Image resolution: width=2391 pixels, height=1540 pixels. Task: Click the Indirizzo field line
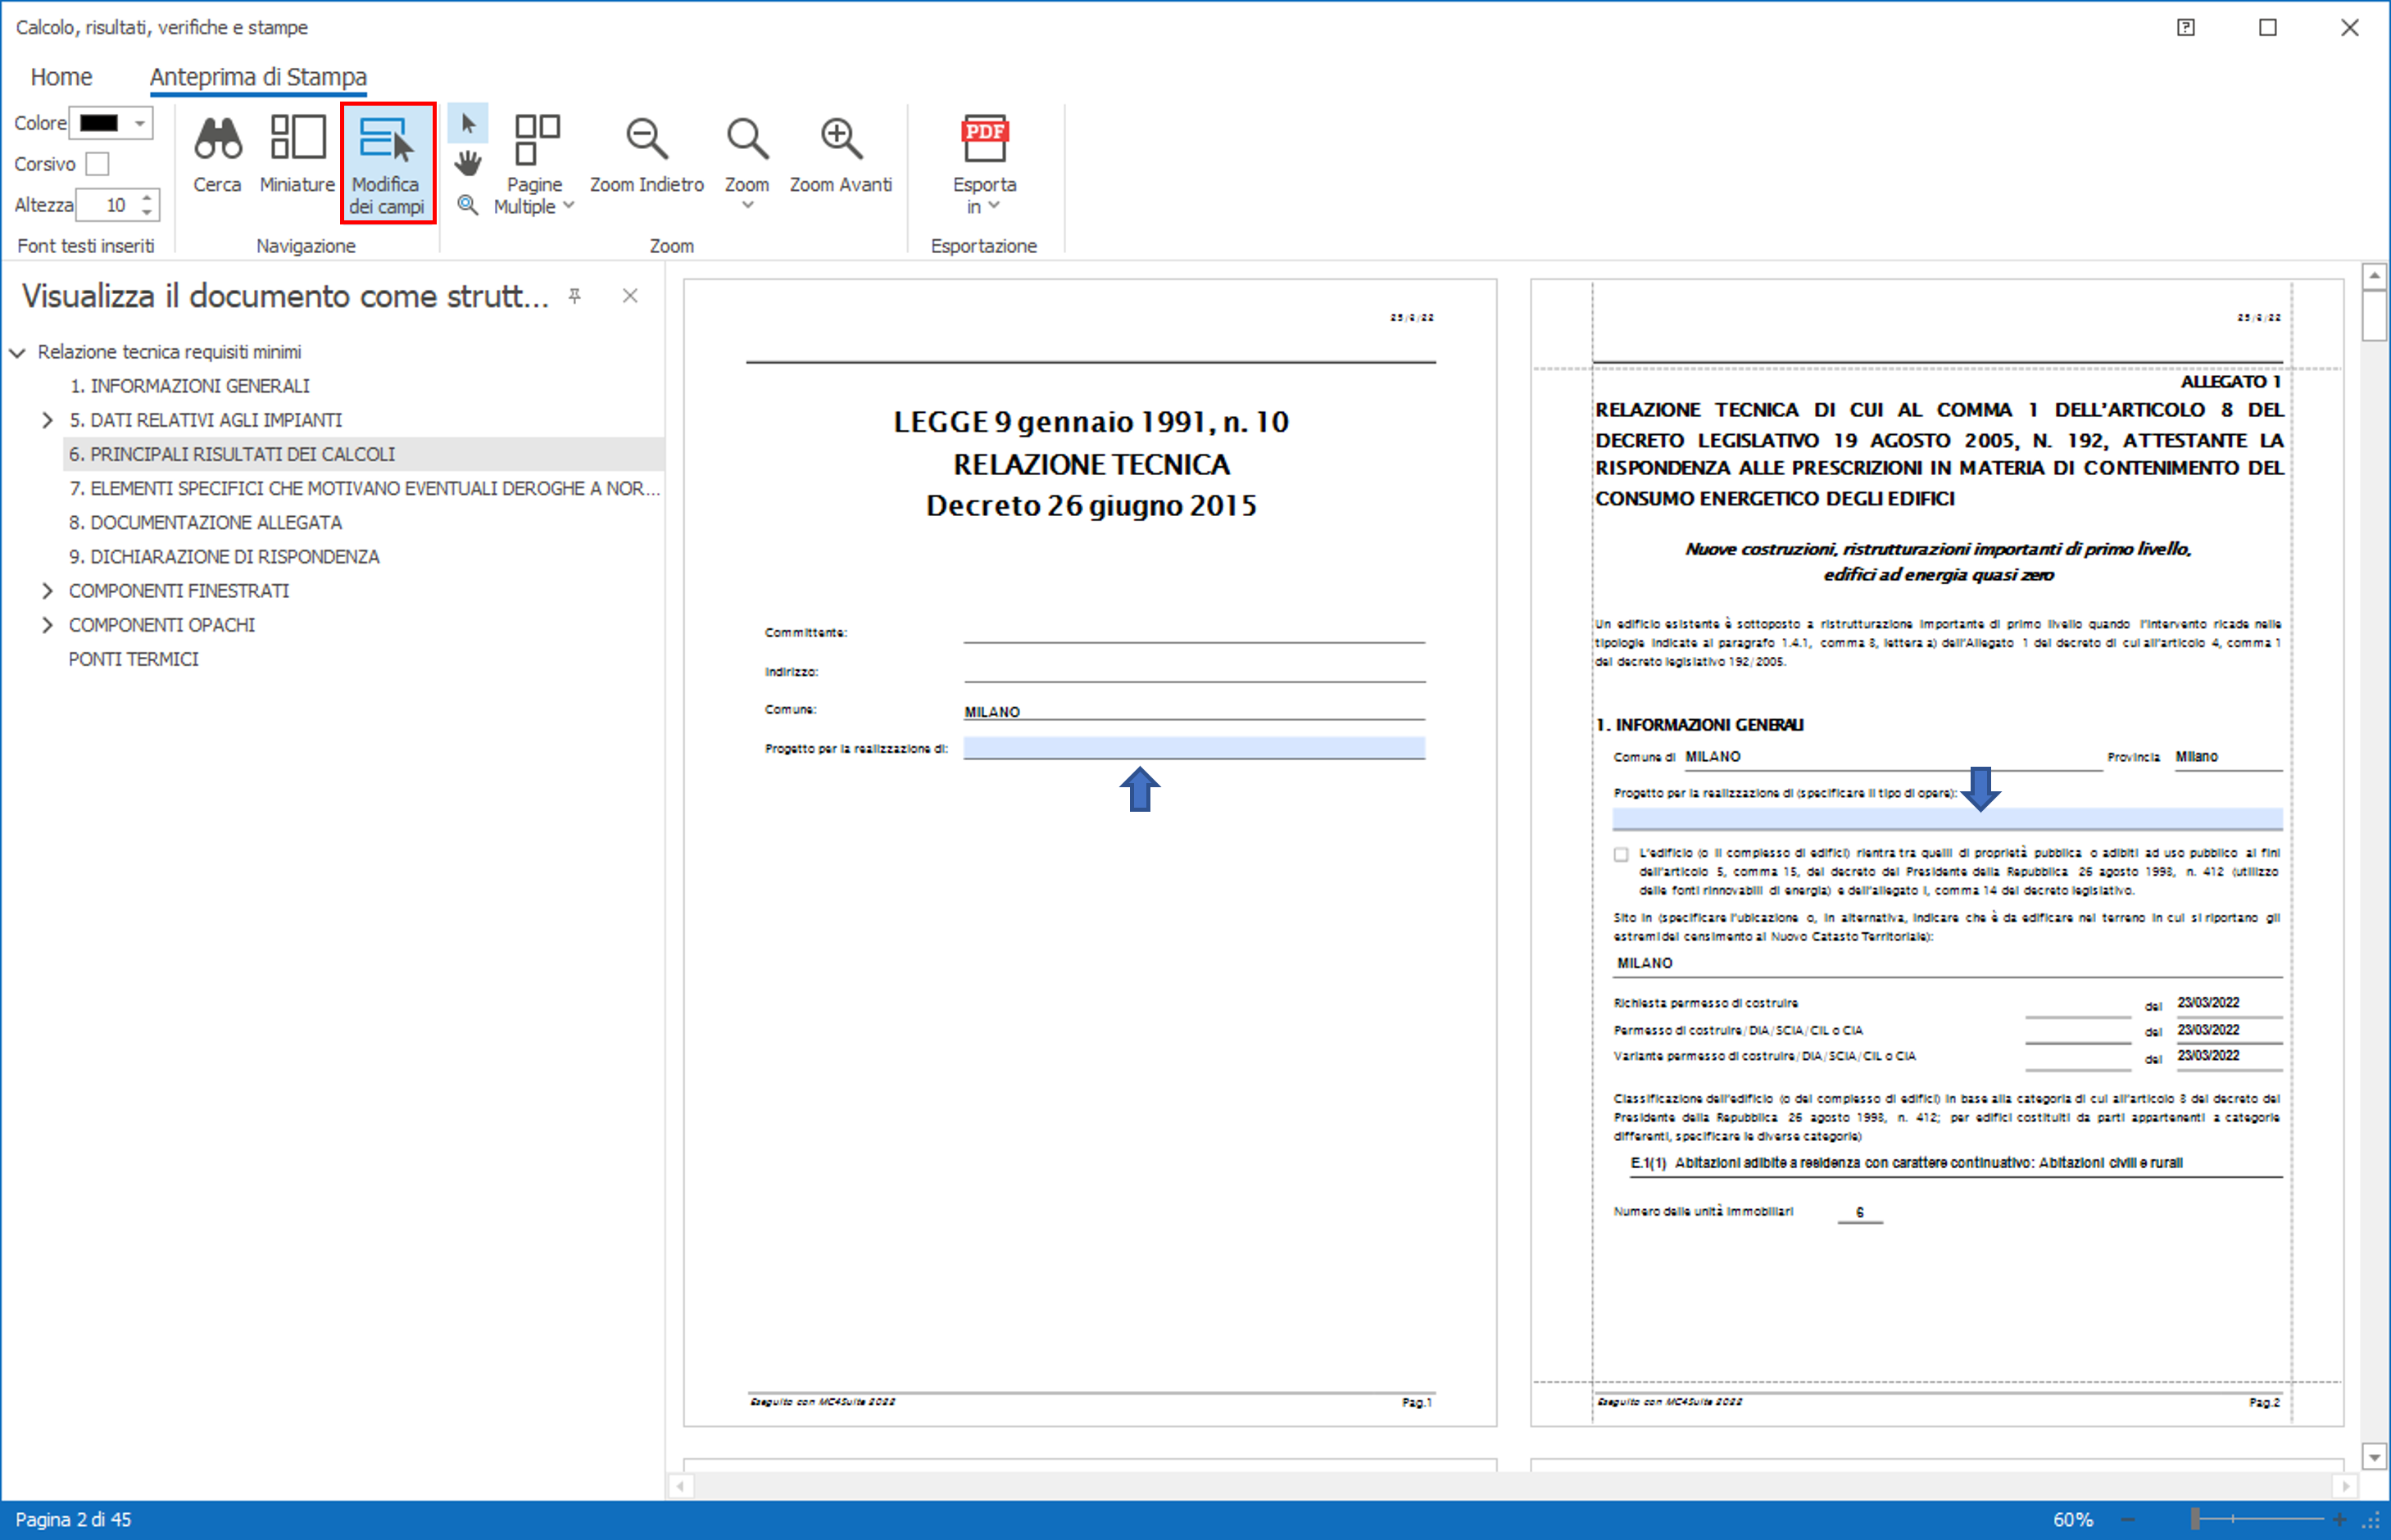point(1194,671)
